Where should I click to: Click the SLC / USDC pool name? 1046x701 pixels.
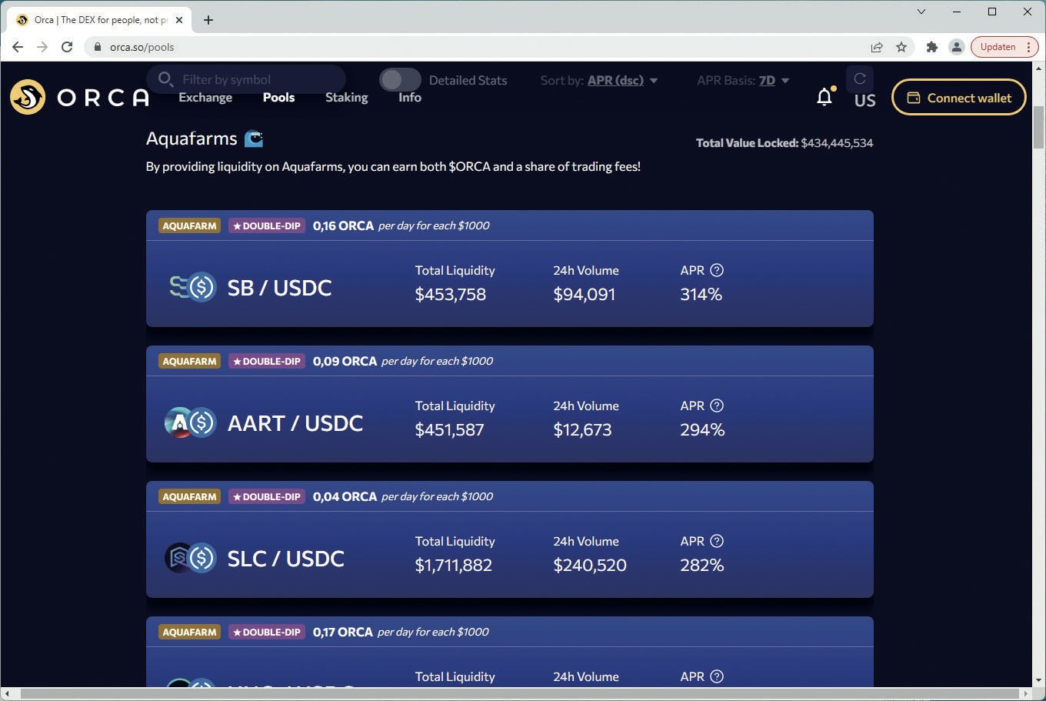coord(286,559)
